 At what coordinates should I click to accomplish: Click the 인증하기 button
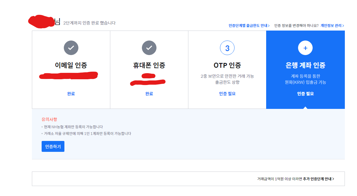pos(53,146)
